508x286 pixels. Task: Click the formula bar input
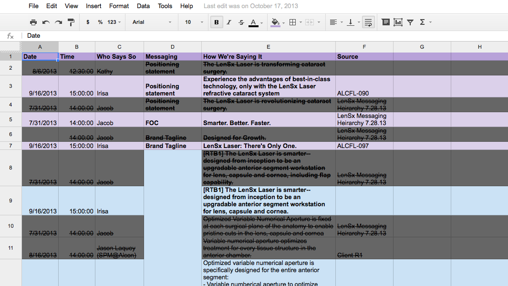266,36
